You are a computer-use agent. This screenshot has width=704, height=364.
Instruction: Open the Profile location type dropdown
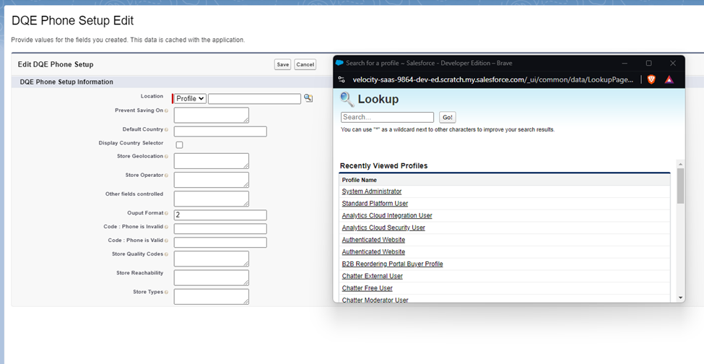(x=190, y=99)
